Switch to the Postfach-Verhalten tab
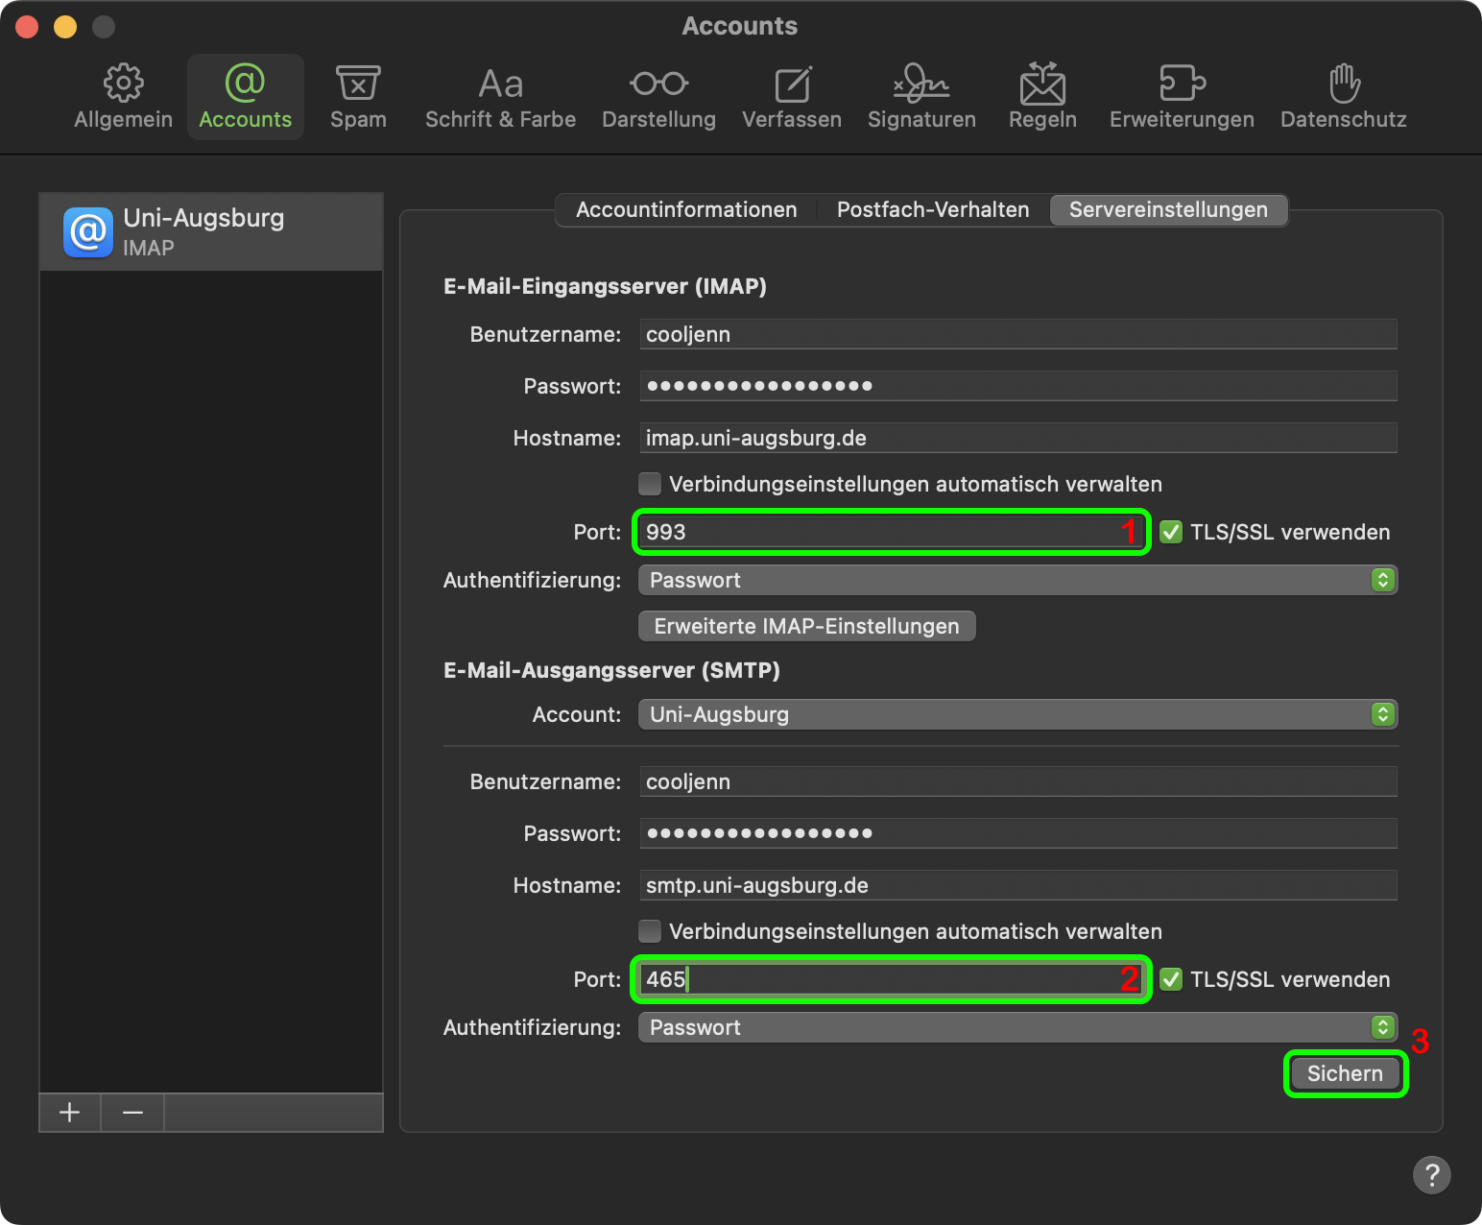 pos(933,209)
